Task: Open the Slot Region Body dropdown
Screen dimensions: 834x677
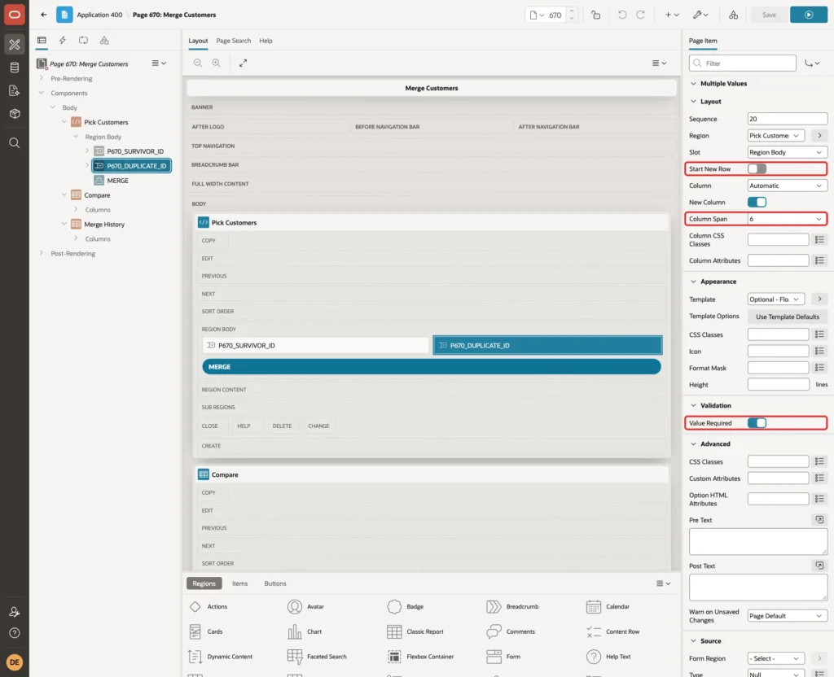Action: point(788,152)
